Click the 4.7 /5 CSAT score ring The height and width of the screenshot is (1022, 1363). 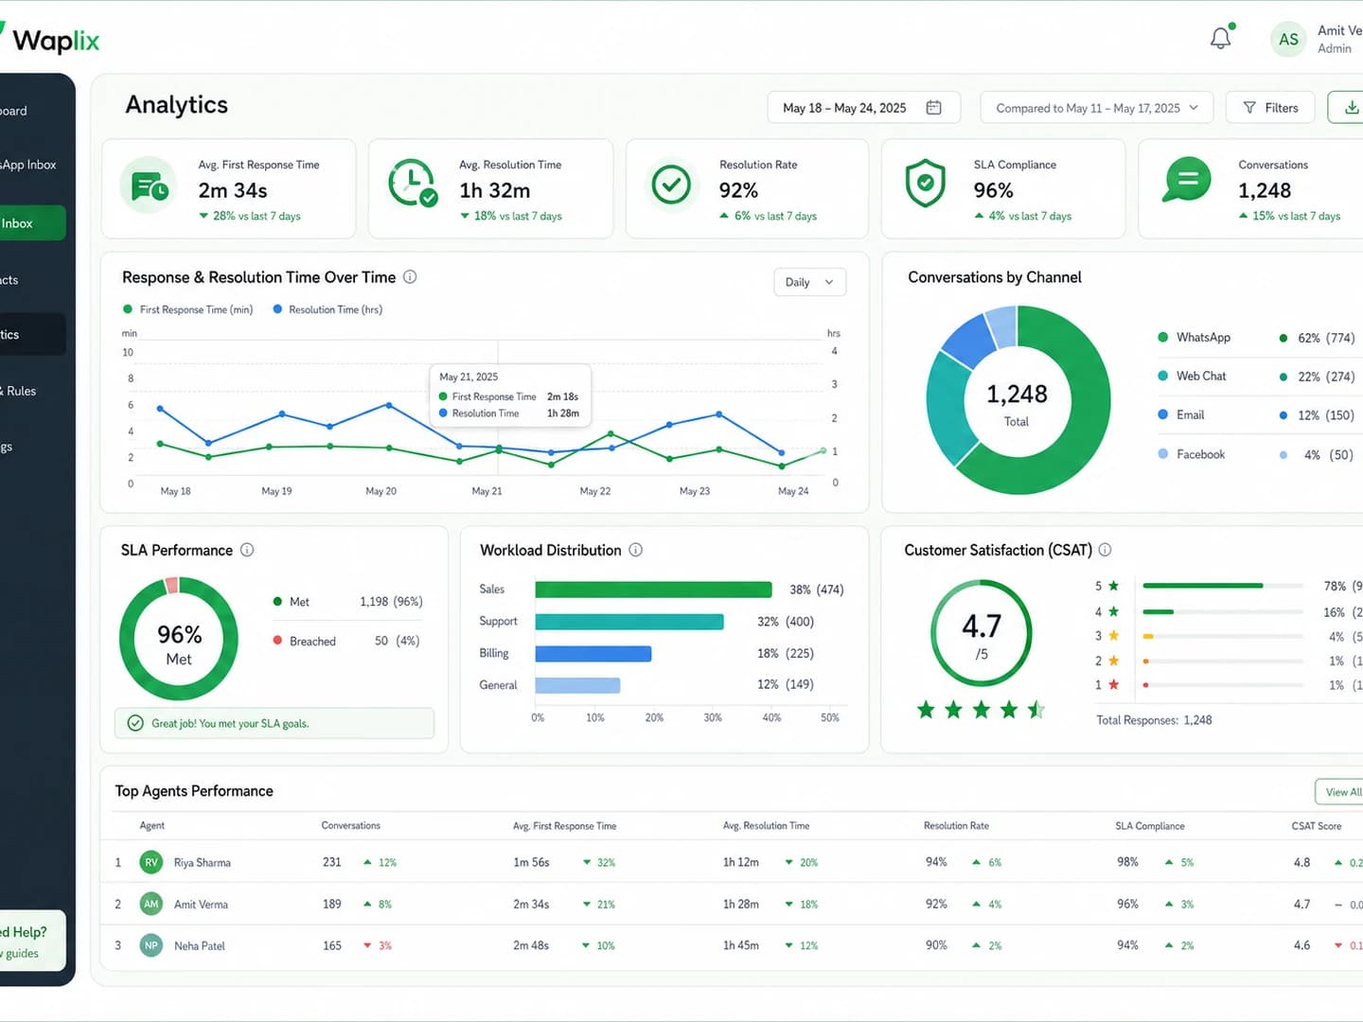click(982, 633)
